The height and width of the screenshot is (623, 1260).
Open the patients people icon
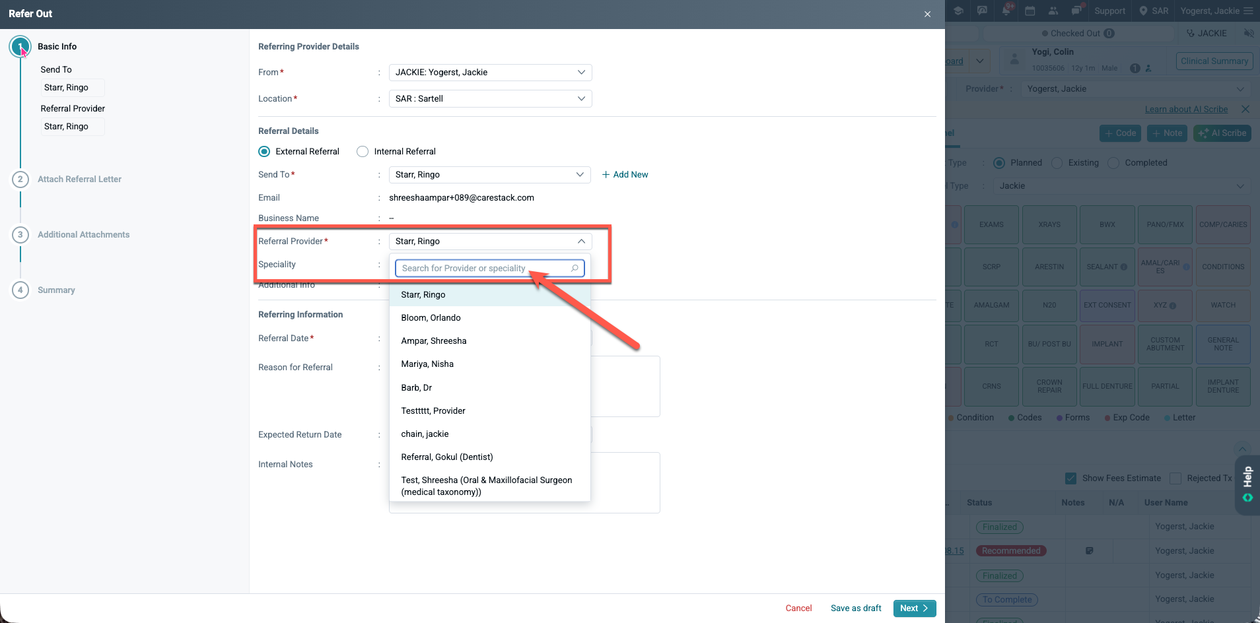[1053, 11]
